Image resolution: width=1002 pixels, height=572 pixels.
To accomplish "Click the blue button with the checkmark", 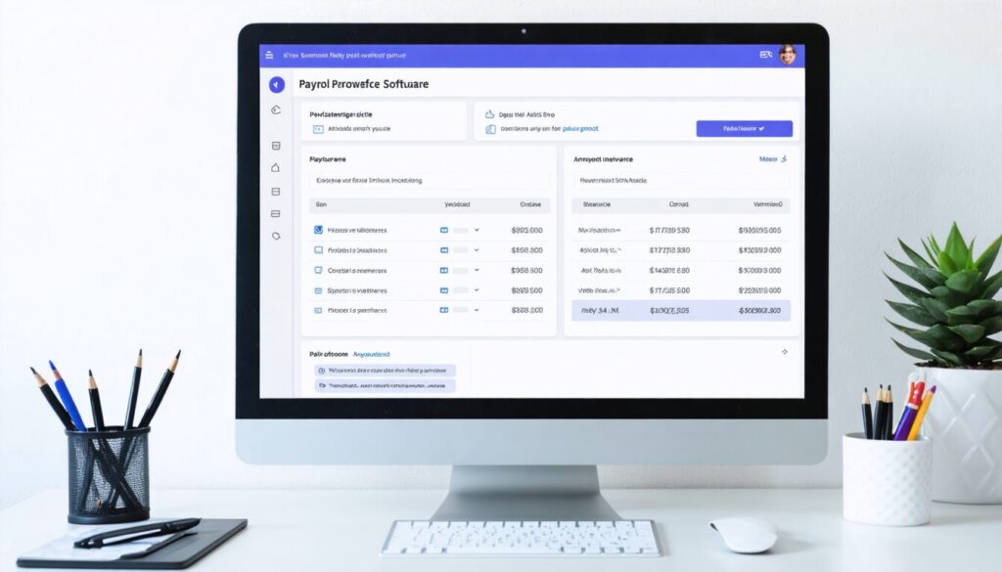I will 745,128.
